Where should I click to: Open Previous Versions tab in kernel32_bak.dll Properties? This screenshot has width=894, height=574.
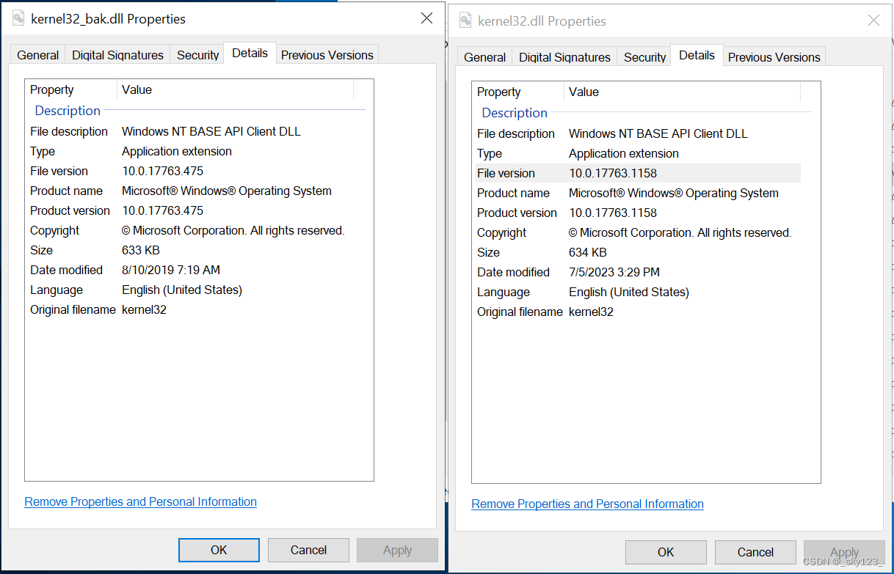coord(327,55)
